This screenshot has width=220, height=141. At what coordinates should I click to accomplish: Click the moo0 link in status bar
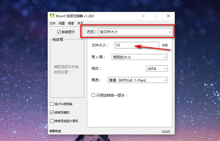[x=166, y=131]
